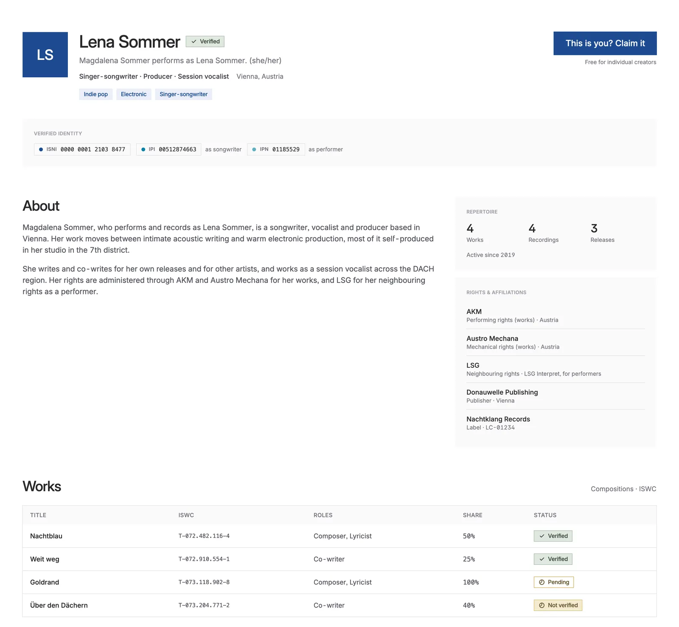
Task: Click the LS avatar tile
Action: click(45, 55)
